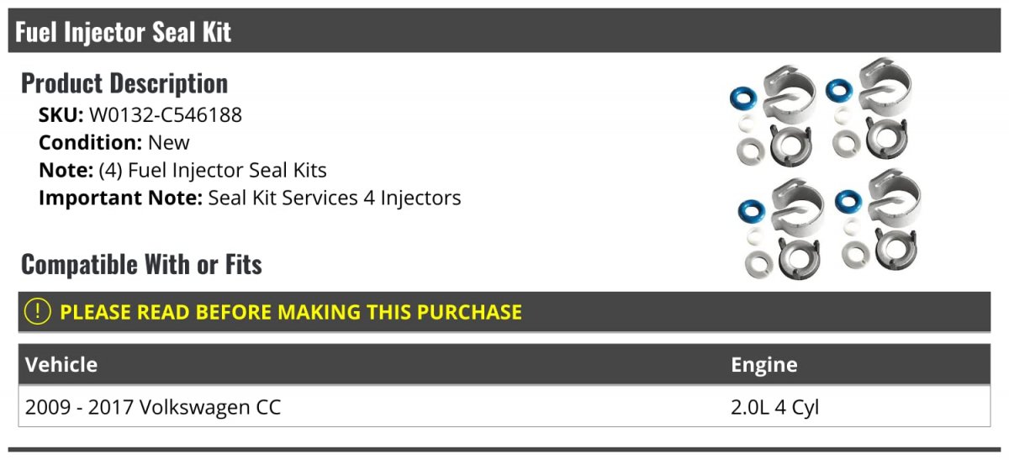Click the "Seal Kit Services 4 Injectors" note

click(334, 198)
